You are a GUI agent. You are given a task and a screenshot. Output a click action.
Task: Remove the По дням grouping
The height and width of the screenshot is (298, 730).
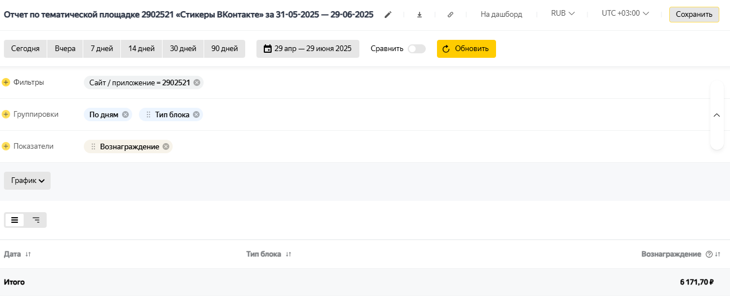point(125,114)
